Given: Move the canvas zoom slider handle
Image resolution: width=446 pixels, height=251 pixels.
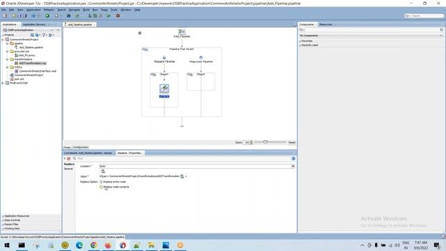Looking at the screenshot, I should coord(265,142).
